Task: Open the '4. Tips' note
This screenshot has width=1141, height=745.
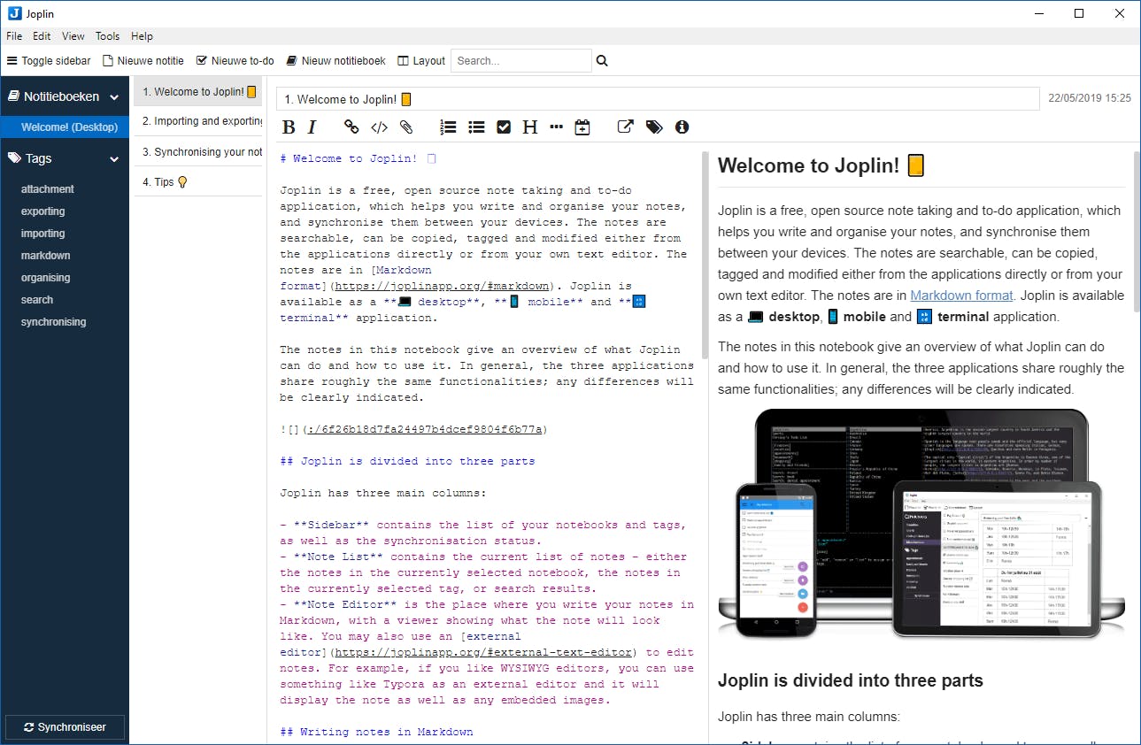Action: [198, 181]
